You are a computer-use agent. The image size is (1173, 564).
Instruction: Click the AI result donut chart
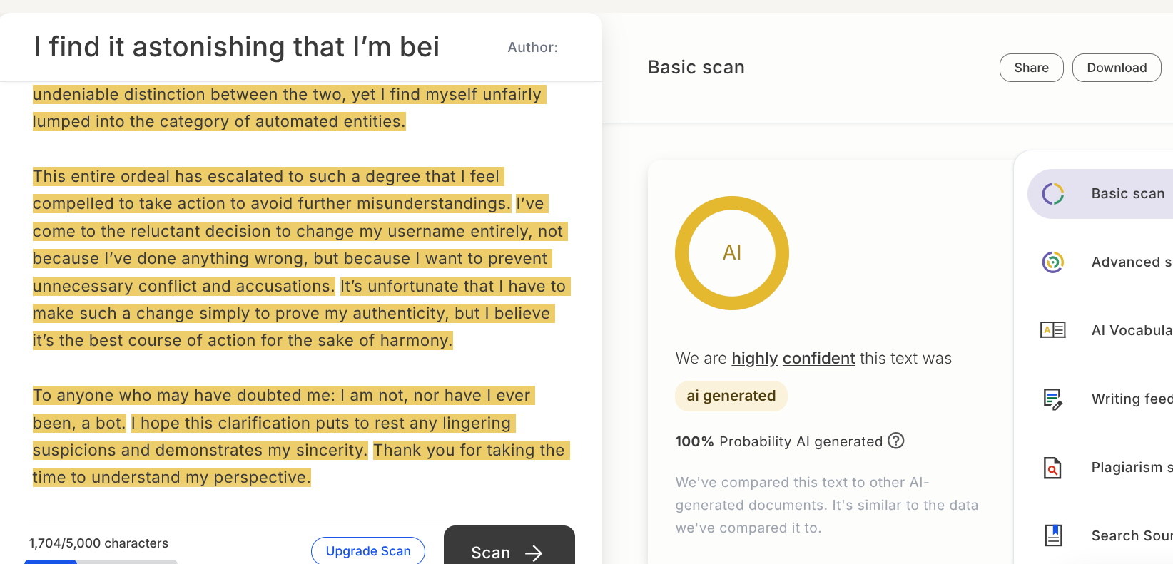[732, 253]
